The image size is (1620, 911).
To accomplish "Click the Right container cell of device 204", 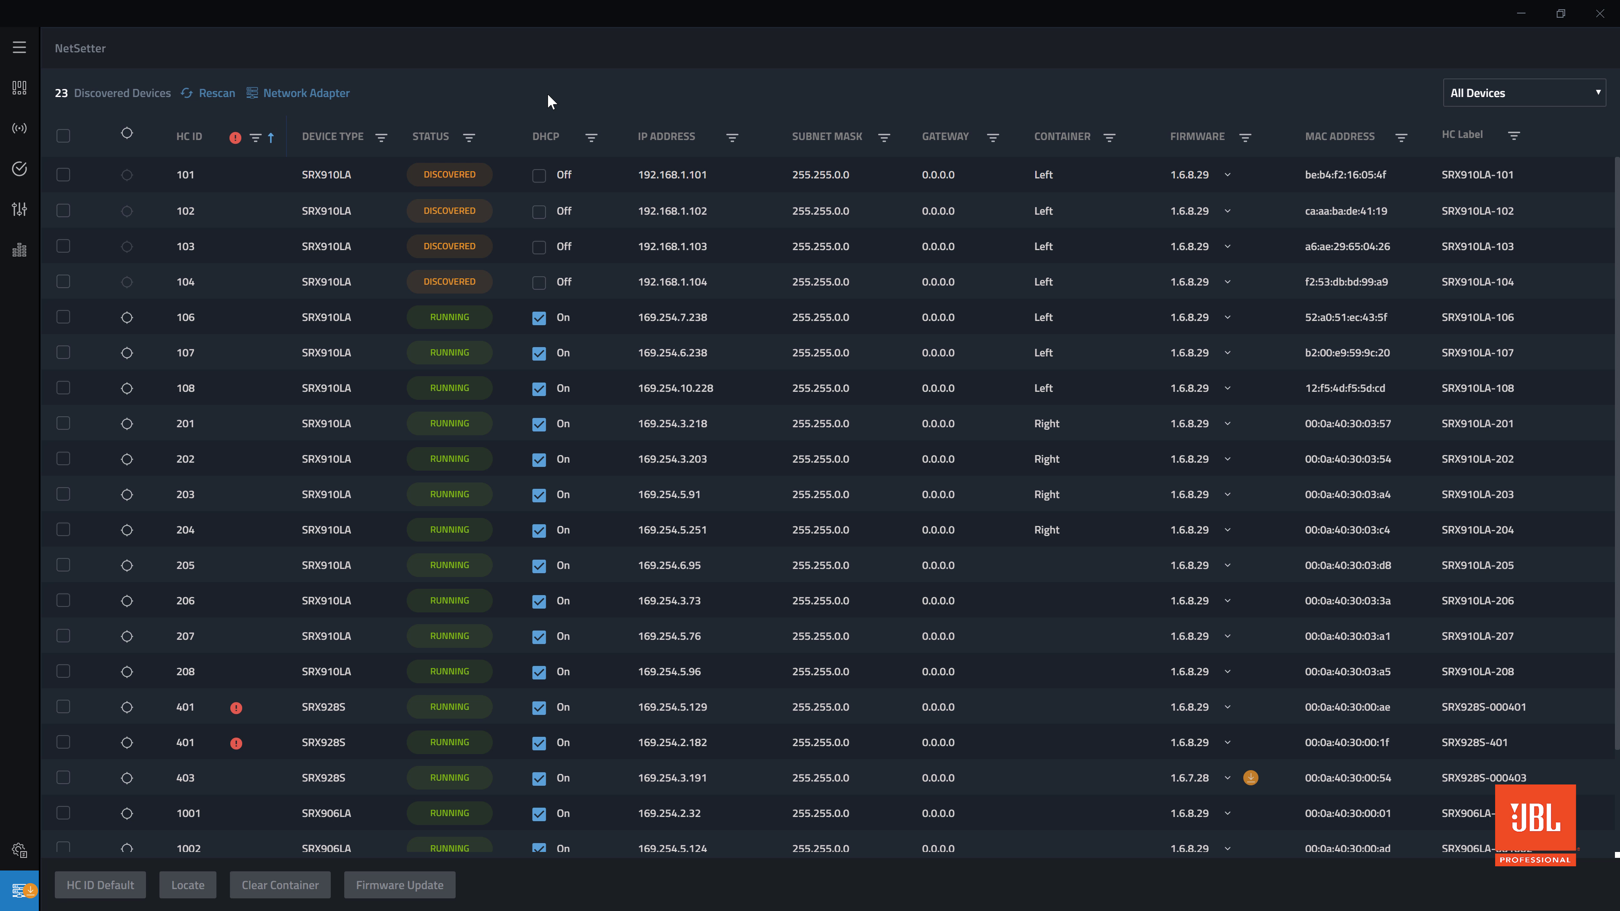I will (1046, 530).
